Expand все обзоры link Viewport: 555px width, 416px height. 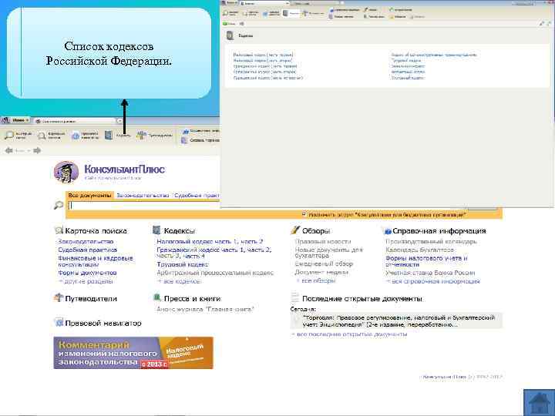pos(316,280)
